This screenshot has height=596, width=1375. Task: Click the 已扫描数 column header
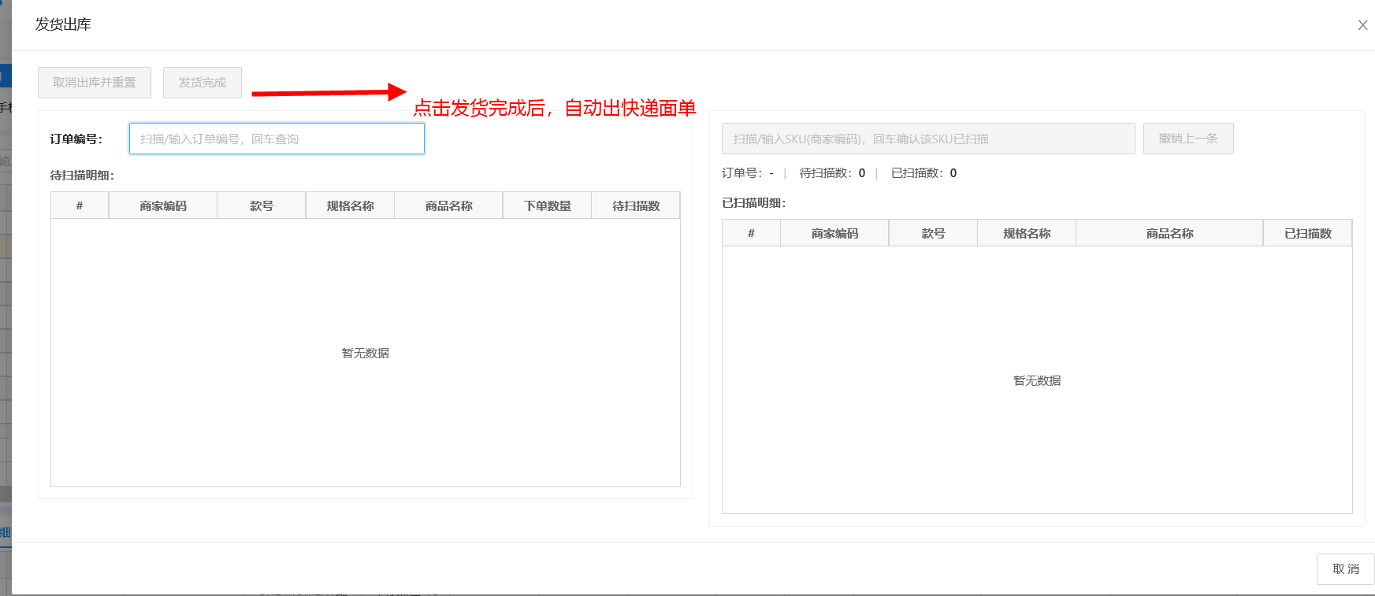click(1307, 233)
